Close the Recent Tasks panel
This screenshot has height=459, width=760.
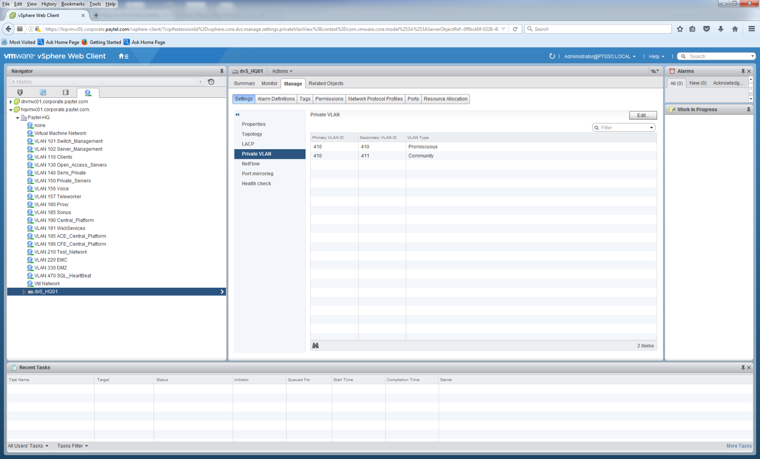click(749, 368)
